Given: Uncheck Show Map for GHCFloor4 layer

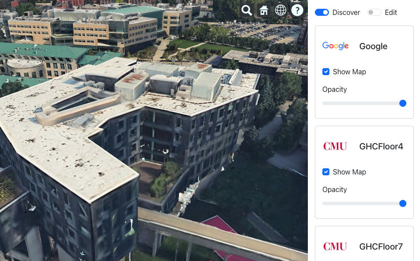Looking at the screenshot, I should pos(326,172).
